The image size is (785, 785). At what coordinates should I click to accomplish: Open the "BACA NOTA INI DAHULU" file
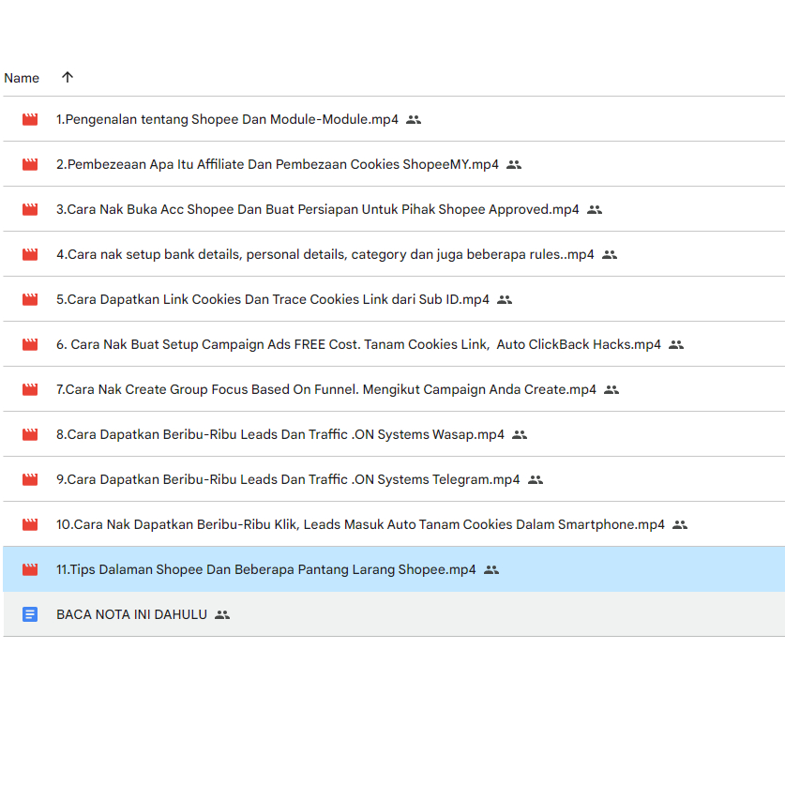point(131,614)
